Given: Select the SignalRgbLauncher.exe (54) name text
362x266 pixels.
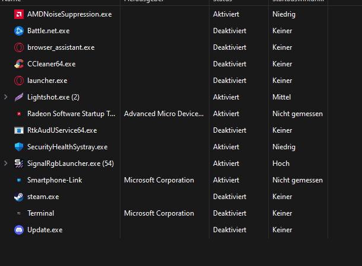Looking at the screenshot, I should coord(71,164).
